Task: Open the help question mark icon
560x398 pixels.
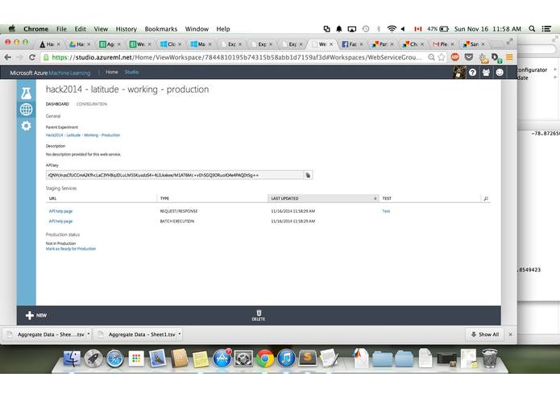Action: pyautogui.click(x=472, y=73)
